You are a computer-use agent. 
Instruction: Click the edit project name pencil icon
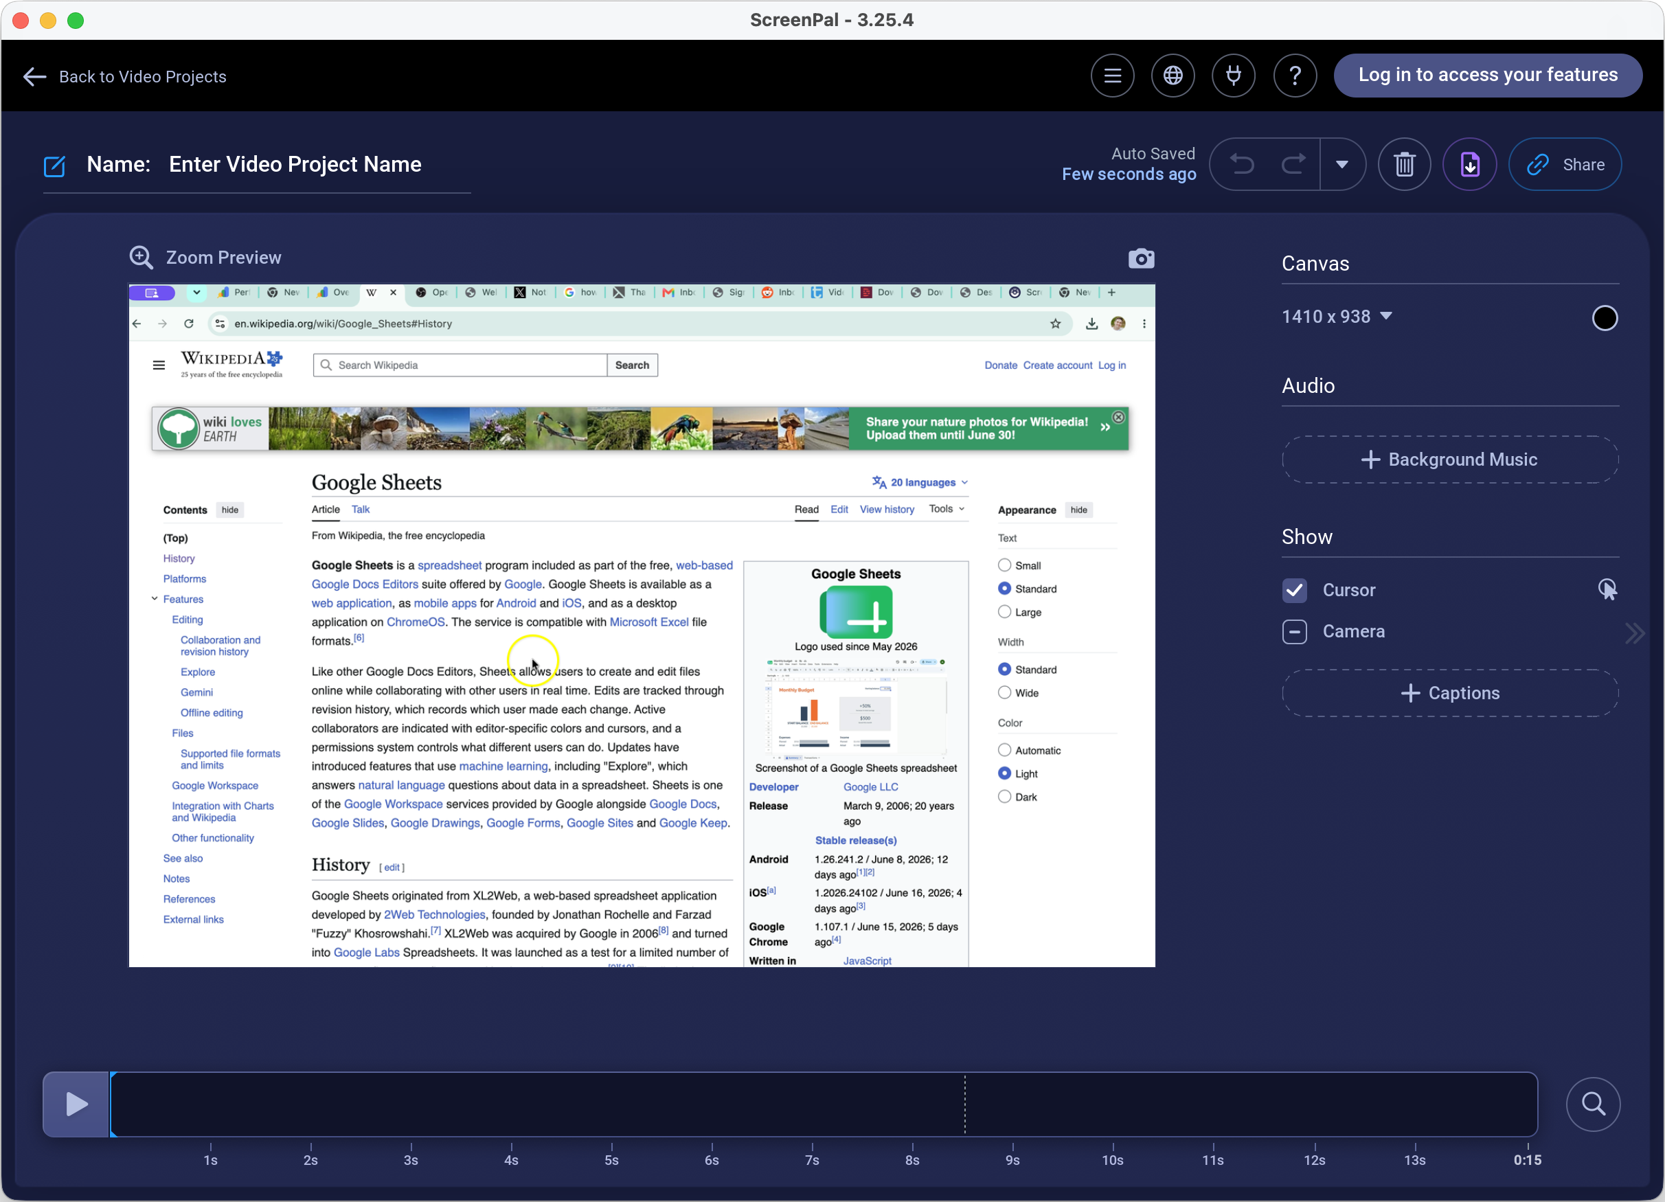click(54, 166)
